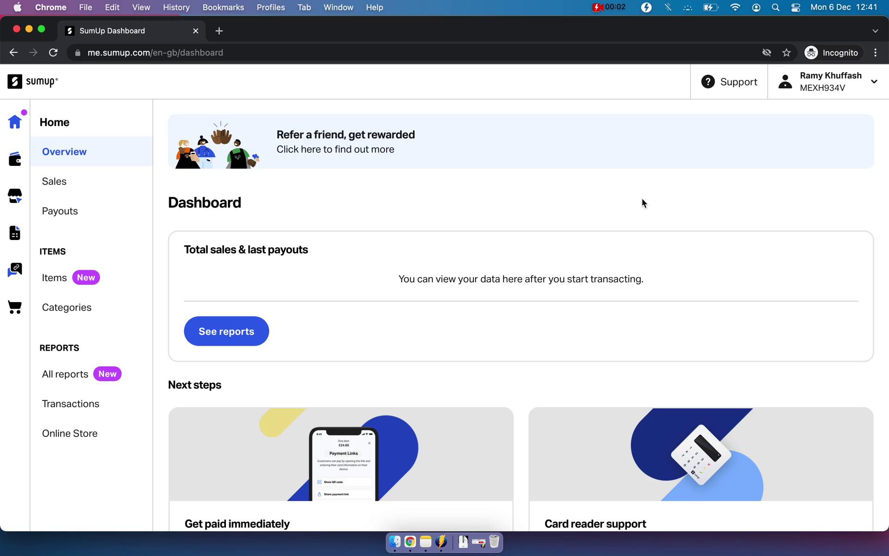The height and width of the screenshot is (556, 889).
Task: Click the Payouts navigation item
Action: [x=60, y=211]
